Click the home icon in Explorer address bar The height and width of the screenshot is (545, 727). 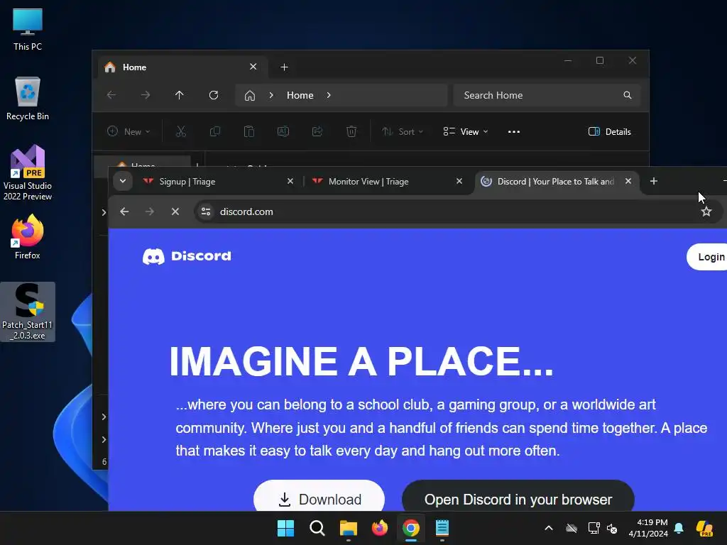[x=250, y=96]
